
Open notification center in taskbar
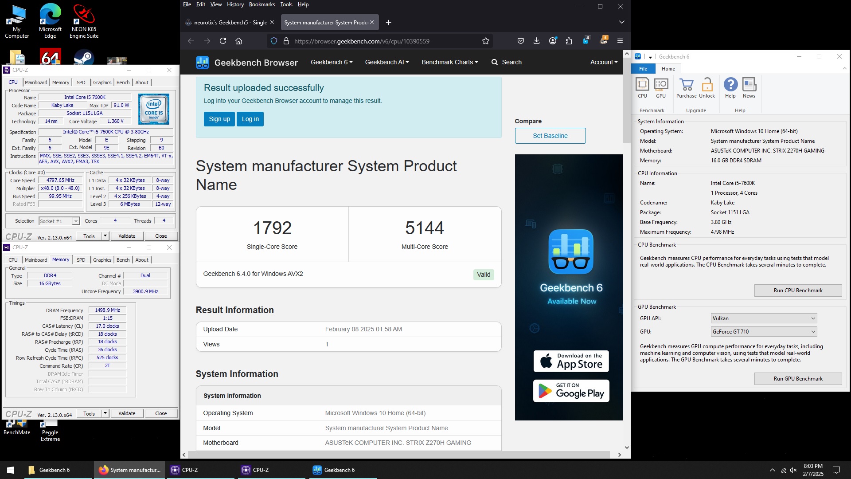click(x=836, y=470)
